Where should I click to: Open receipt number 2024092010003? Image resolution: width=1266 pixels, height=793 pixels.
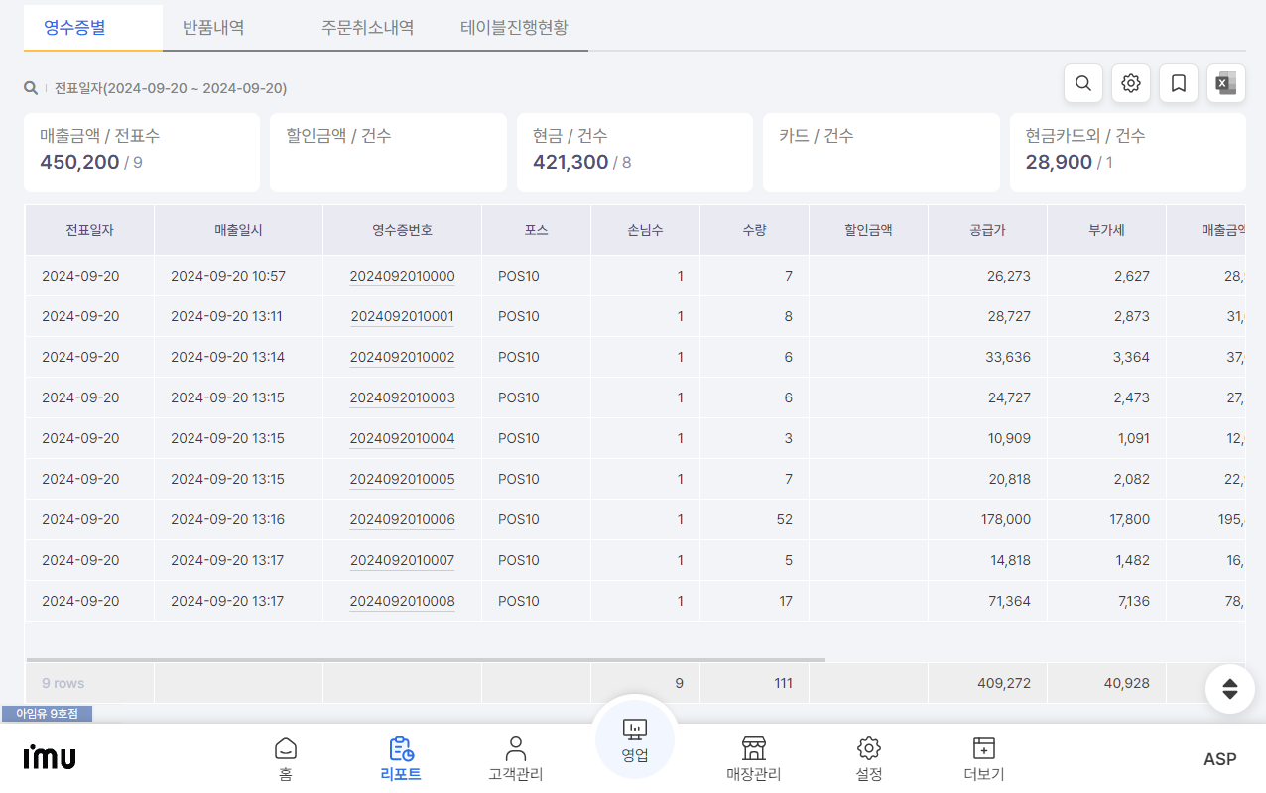tap(402, 397)
